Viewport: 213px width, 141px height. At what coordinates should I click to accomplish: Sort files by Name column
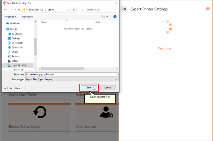coord(44,22)
